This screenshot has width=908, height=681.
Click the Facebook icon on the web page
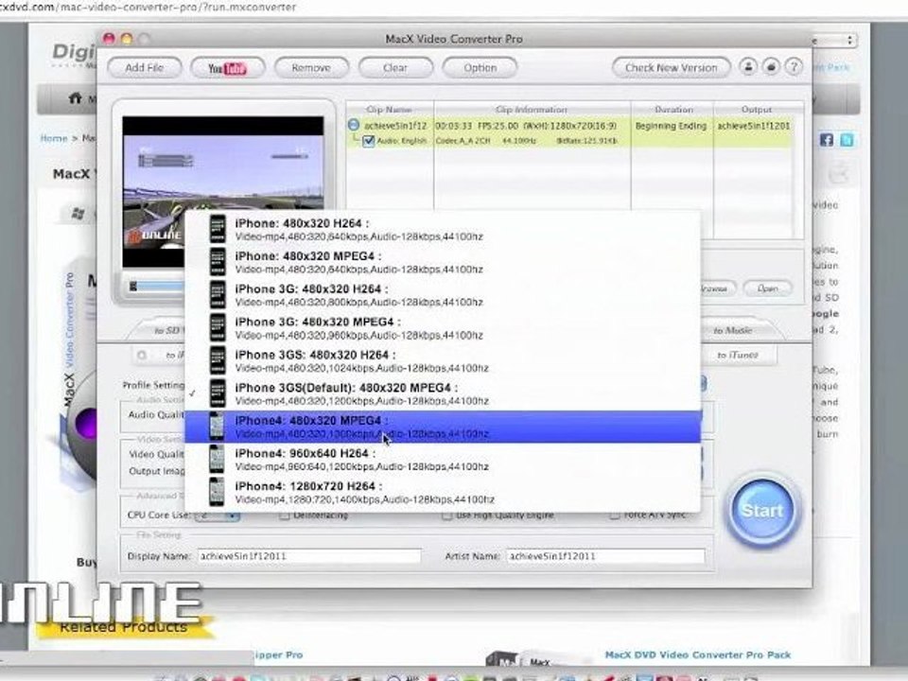[x=827, y=140]
